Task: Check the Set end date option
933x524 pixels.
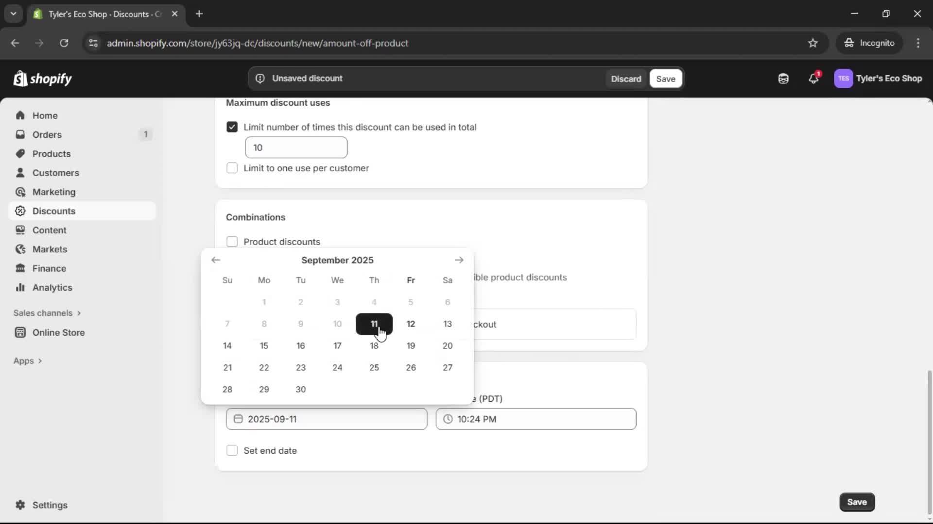Action: coord(232,450)
